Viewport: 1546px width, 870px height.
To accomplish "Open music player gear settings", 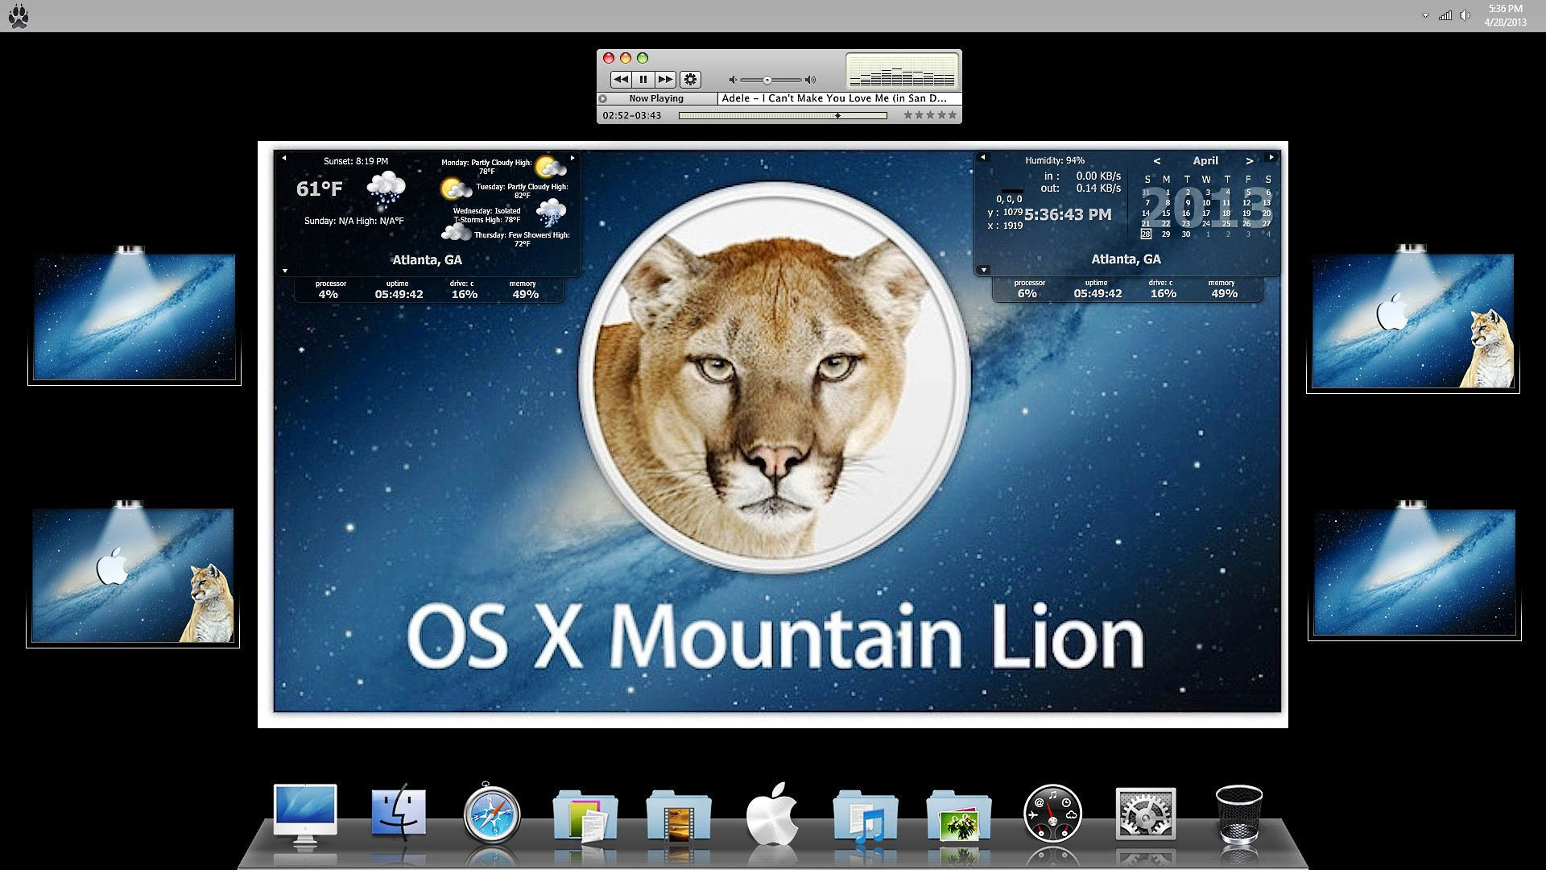I will coord(691,79).
